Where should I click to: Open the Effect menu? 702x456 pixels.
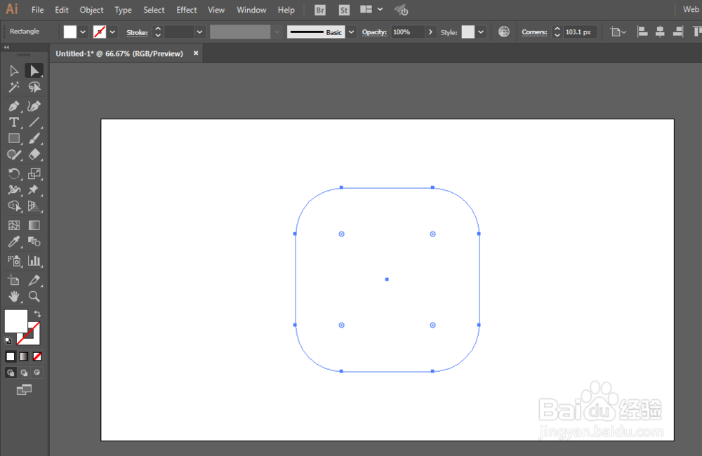[x=186, y=10]
